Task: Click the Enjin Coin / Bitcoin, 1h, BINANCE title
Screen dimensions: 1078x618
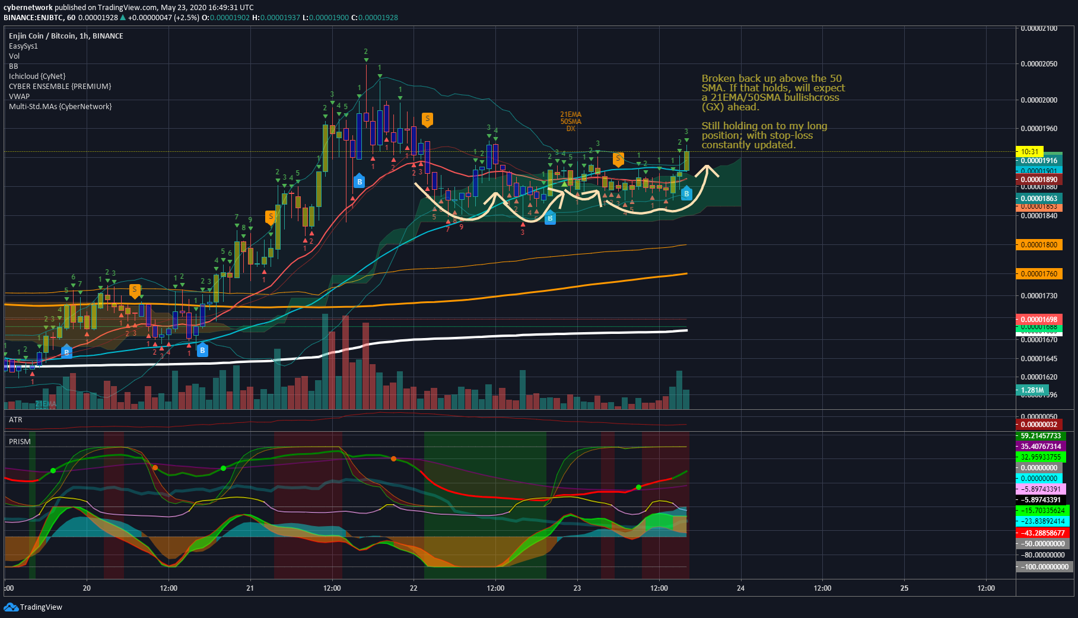Action: click(66, 36)
